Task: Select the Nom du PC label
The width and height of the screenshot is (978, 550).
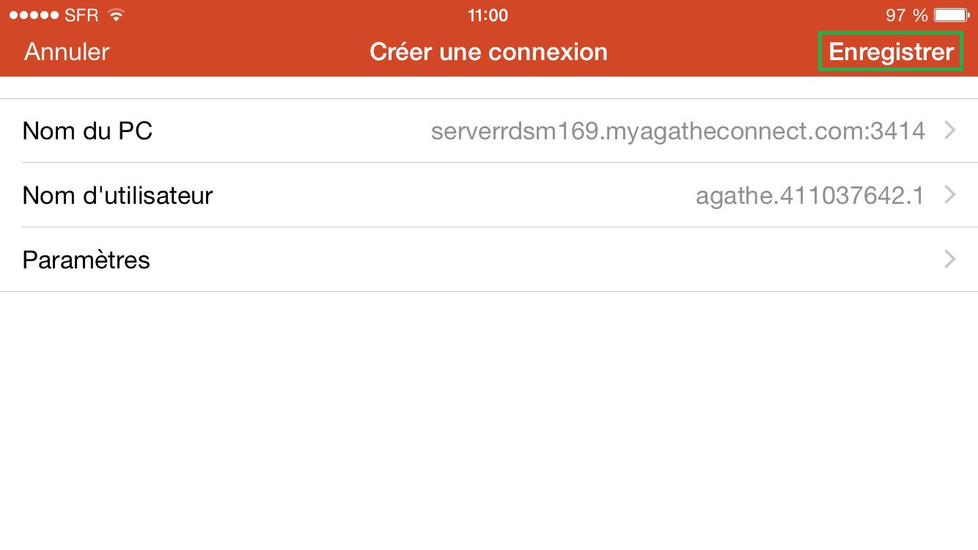Action: click(87, 131)
